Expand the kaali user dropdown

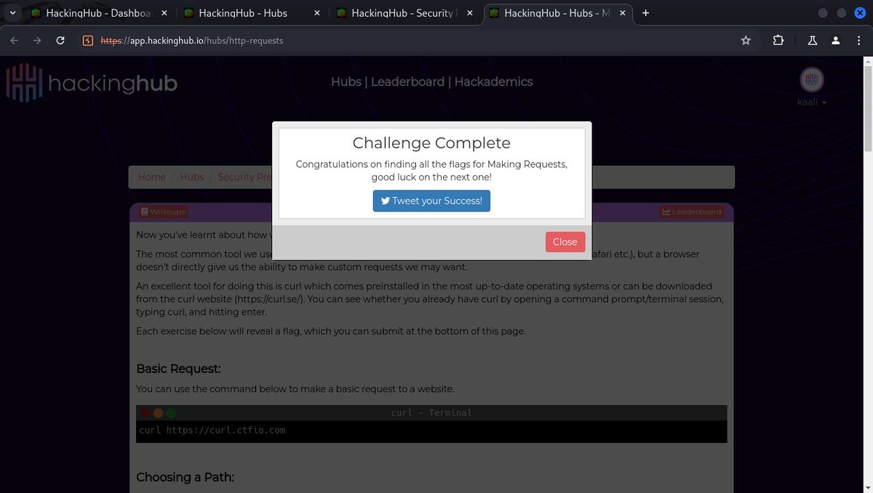(x=812, y=103)
